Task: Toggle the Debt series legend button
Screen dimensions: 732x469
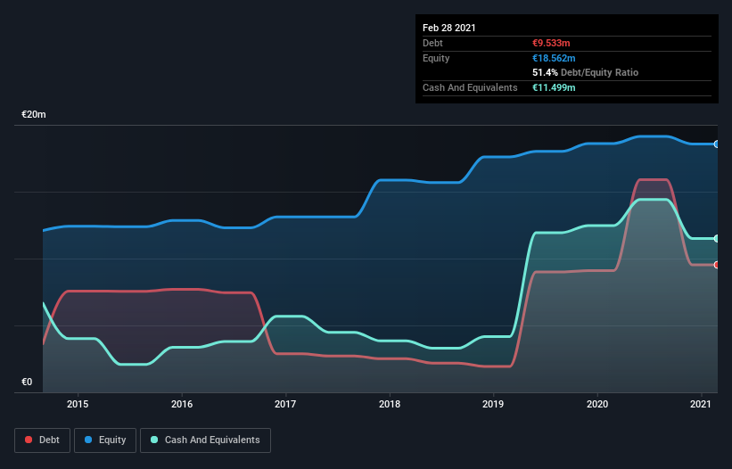Action: [43, 440]
